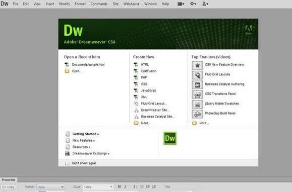292x192 pixels.
Task: Open the Insert menu
Action: coord(50,4)
